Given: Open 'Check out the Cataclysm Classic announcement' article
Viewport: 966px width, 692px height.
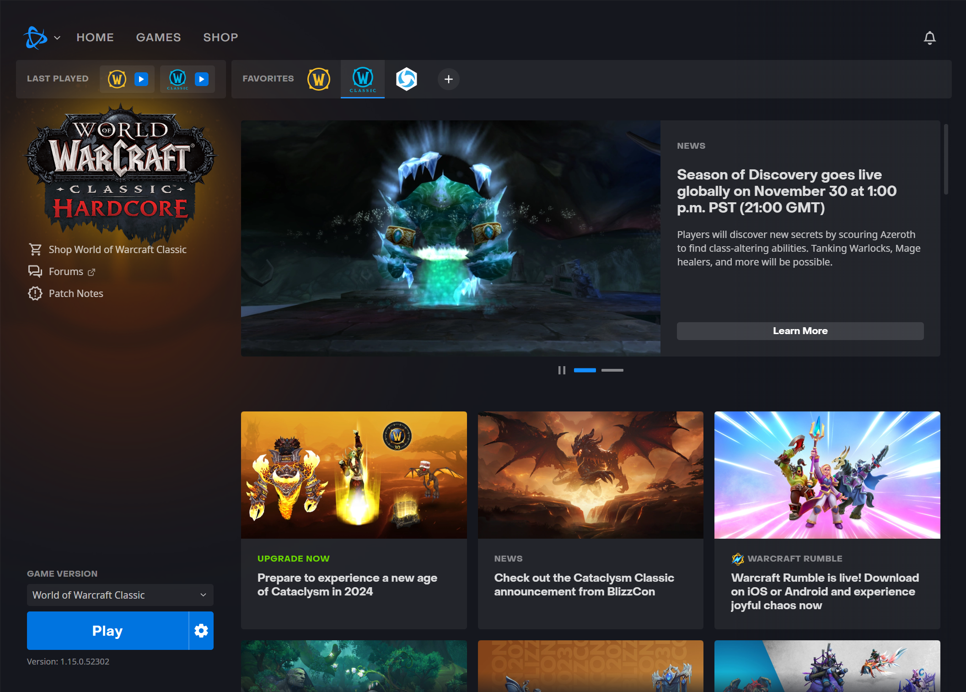Looking at the screenshot, I should point(584,584).
